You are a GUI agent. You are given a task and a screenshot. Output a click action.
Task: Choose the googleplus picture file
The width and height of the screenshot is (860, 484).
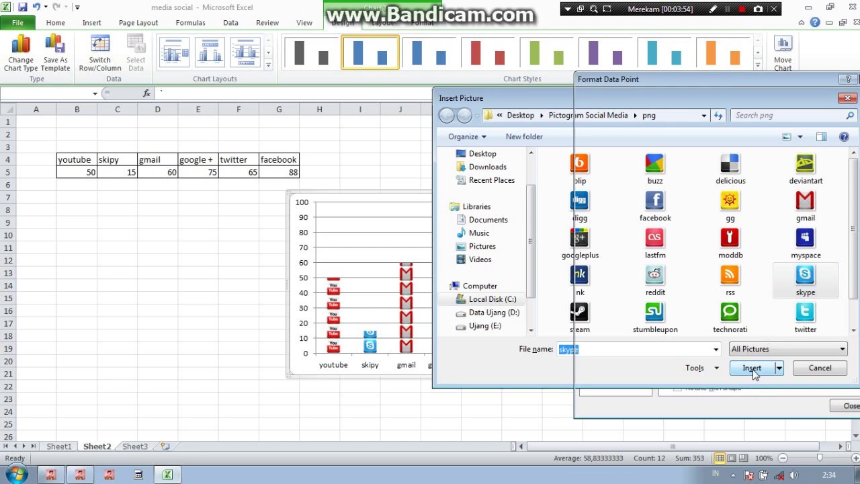tap(580, 243)
